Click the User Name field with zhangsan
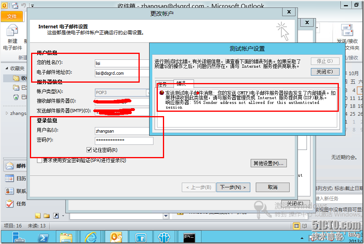364x244 pixels. coord(122,131)
